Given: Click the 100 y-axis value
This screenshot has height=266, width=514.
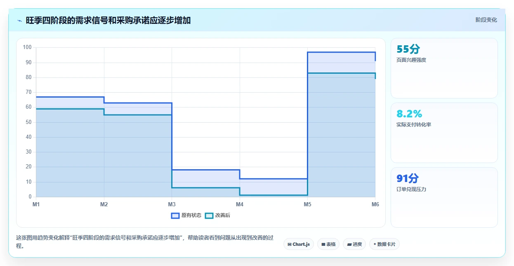Looking at the screenshot, I should point(27,47).
